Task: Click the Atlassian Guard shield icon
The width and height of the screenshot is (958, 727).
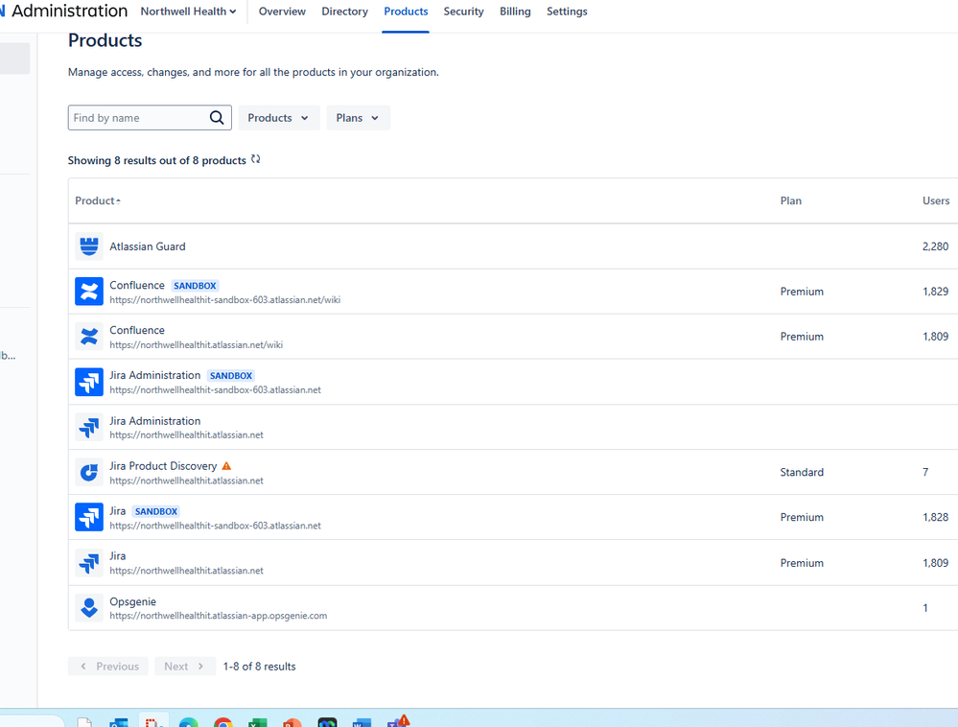Action: tap(89, 246)
